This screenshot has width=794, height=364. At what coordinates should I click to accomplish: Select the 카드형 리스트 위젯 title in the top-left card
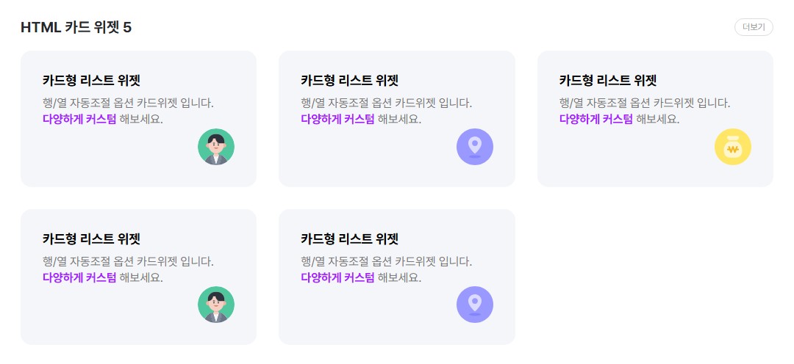[x=91, y=80]
